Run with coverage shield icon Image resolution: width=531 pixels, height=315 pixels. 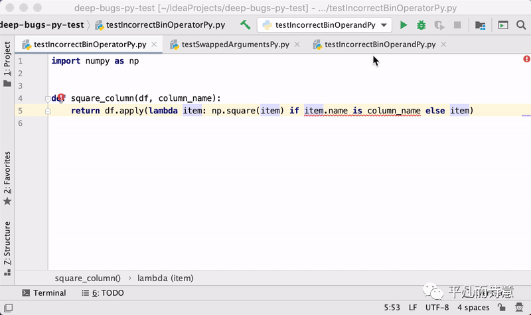[439, 25]
